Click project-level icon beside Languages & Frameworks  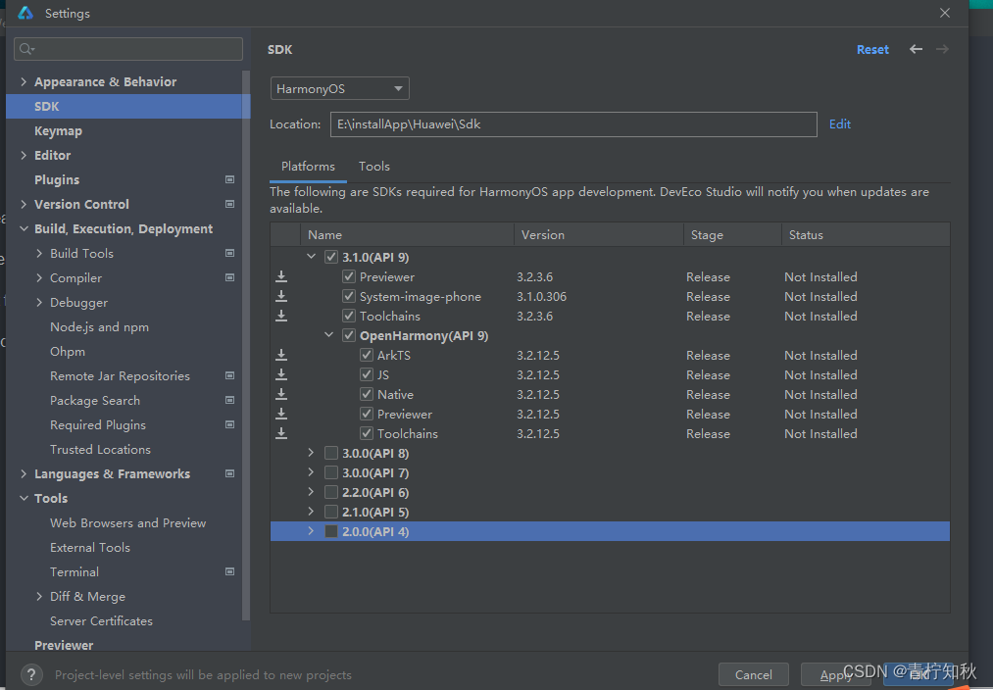pos(230,473)
